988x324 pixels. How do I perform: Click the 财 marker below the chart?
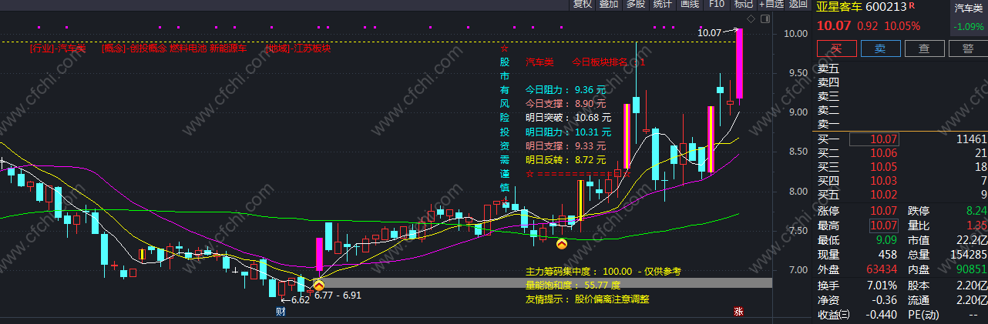tap(281, 312)
